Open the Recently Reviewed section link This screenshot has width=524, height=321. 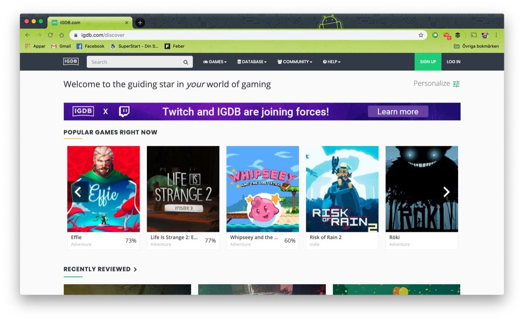click(x=100, y=269)
